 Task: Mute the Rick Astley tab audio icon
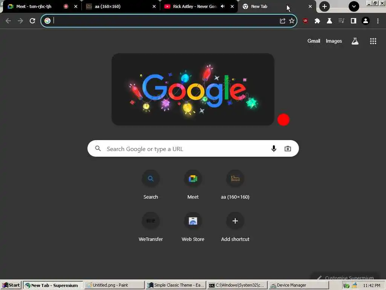click(x=222, y=7)
